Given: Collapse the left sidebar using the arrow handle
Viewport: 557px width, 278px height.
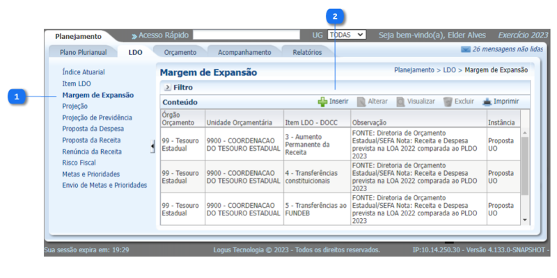Looking at the screenshot, I should (x=153, y=146).
